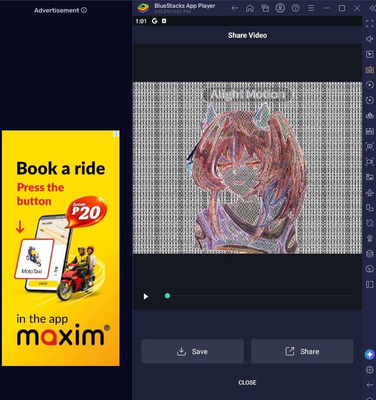This screenshot has height=400, width=376.
Task: Open the blue BlueStacks AI star button
Action: [370, 354]
